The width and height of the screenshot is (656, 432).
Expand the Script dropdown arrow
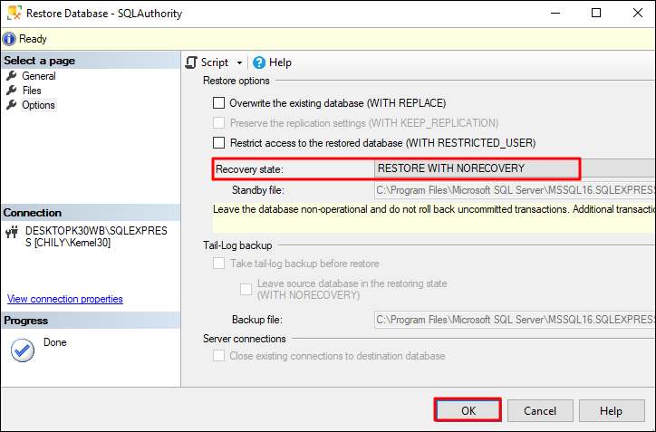239,63
